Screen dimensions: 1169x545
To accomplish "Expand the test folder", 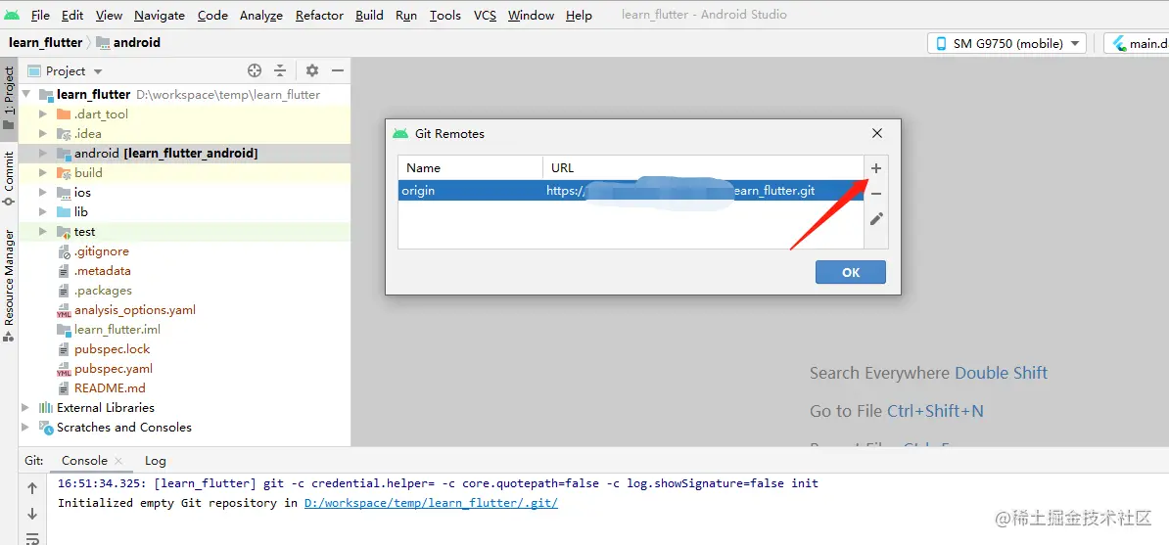I will (42, 232).
